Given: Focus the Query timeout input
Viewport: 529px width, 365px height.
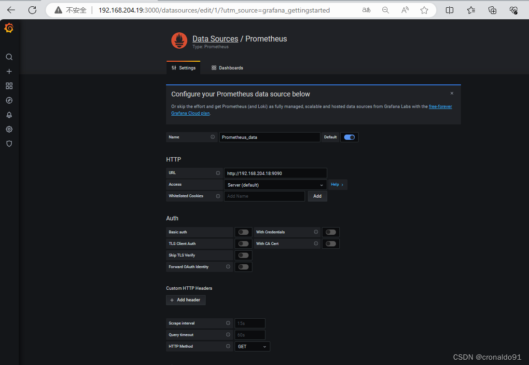Looking at the screenshot, I should click(x=250, y=335).
